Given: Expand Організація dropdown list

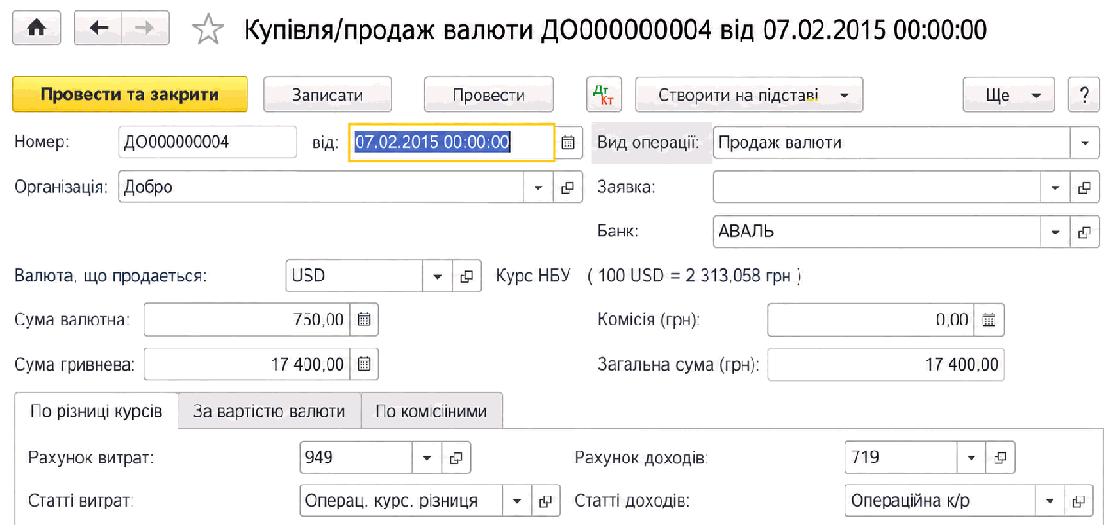Looking at the screenshot, I should click(x=539, y=187).
